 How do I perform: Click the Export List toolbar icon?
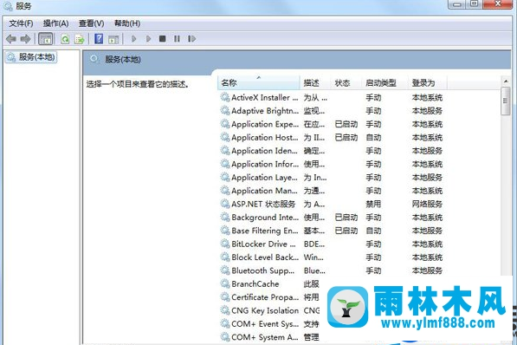point(80,39)
